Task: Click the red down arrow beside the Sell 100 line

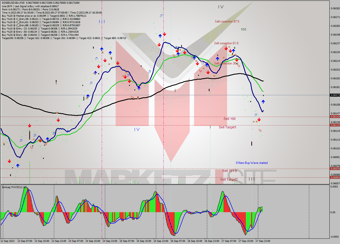Action: point(259,120)
